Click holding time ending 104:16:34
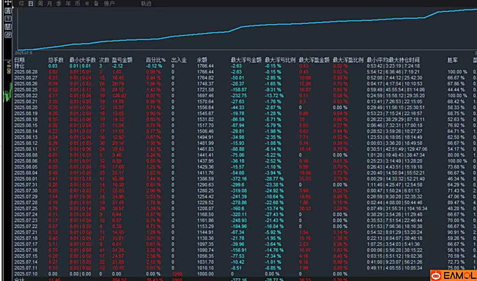 coord(397,208)
